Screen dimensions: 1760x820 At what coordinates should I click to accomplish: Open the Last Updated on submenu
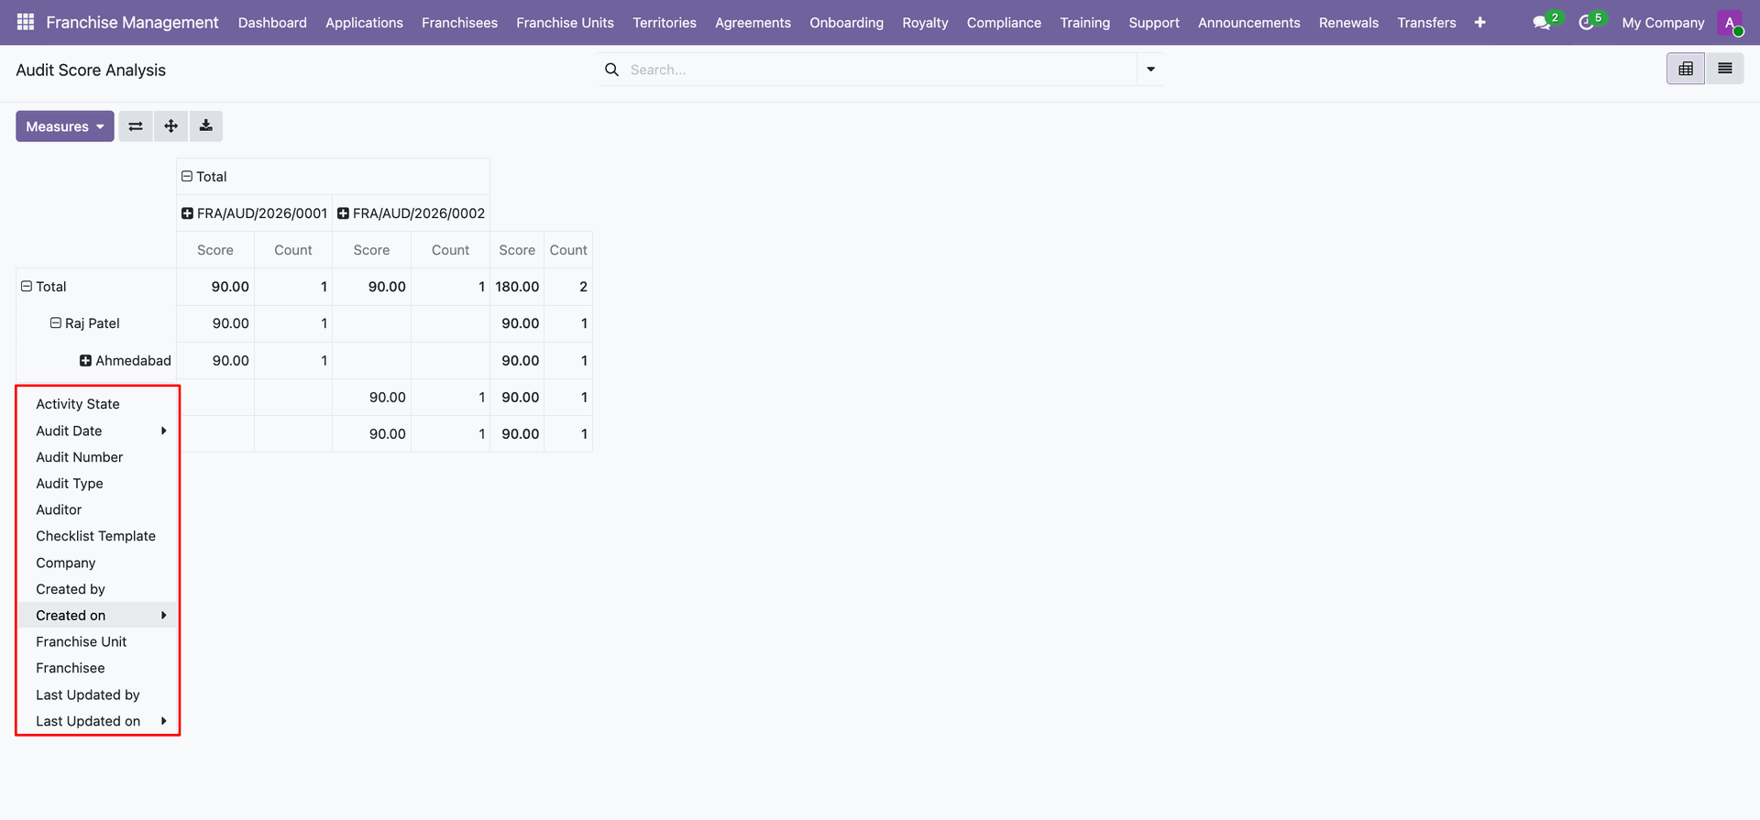pyautogui.click(x=97, y=721)
